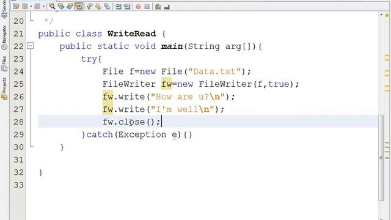Image resolution: width=391 pixels, height=220 pixels.
Task: Jump to Previous Bookmark icon
Action: (89, 7)
